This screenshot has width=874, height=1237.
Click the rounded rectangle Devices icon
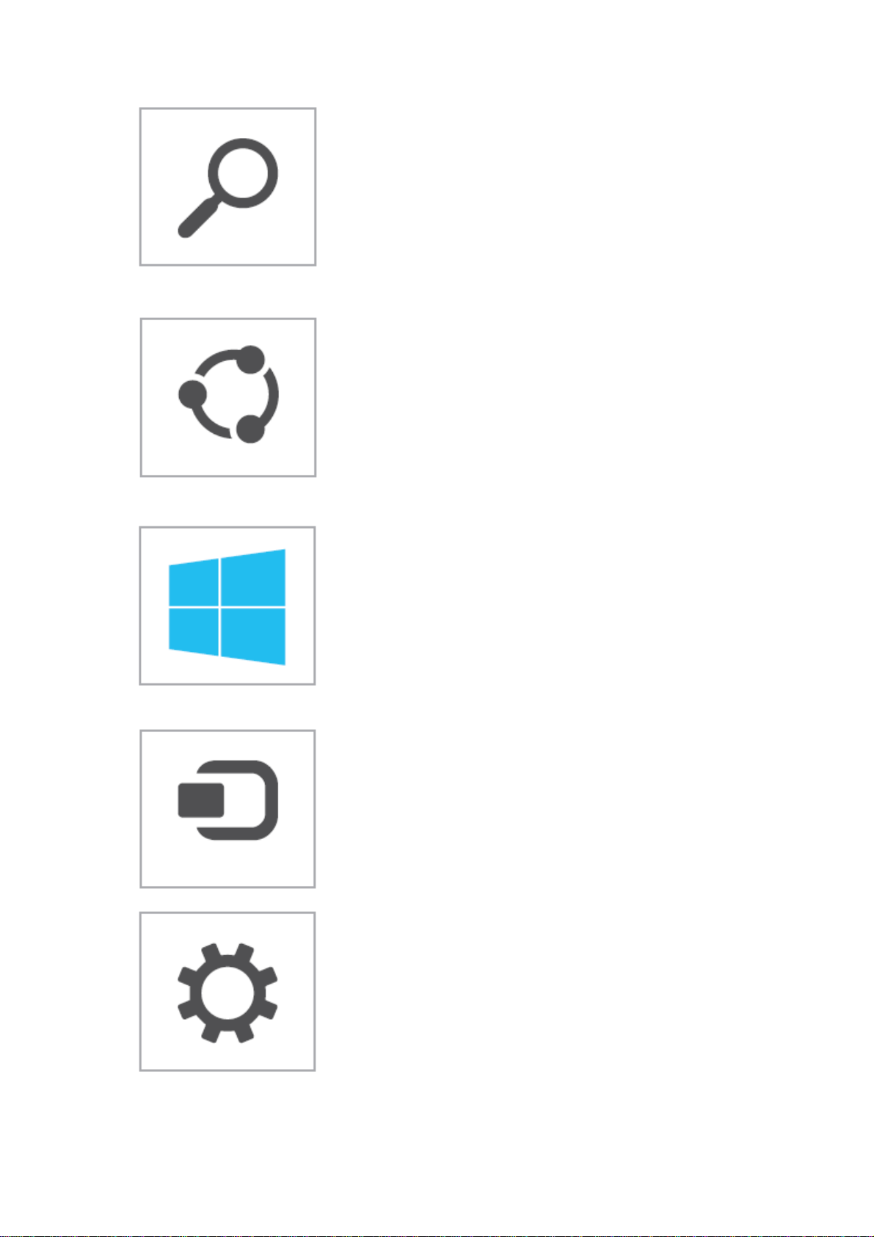point(227,808)
